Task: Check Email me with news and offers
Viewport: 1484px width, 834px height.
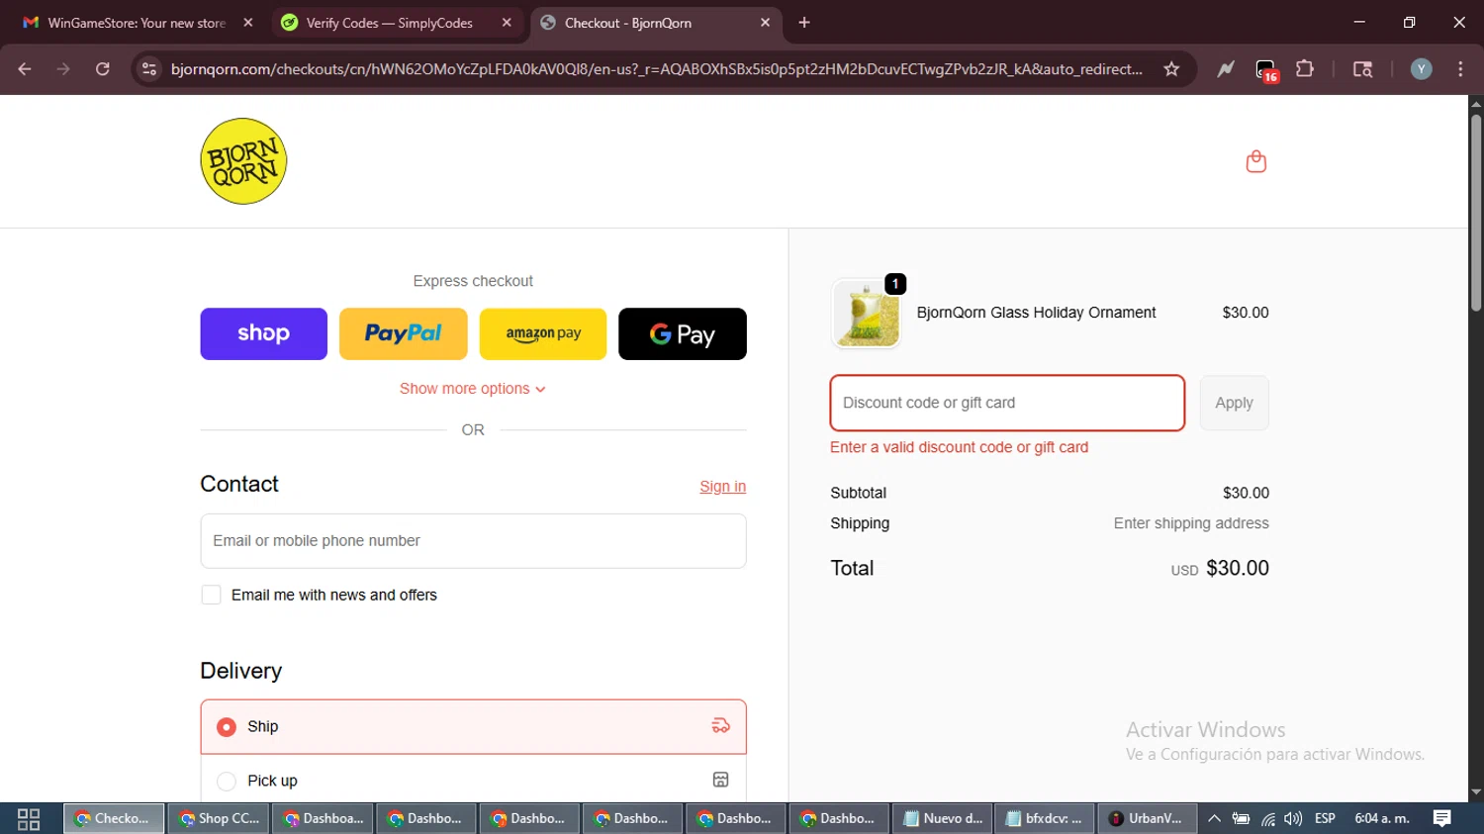Action: [211, 595]
